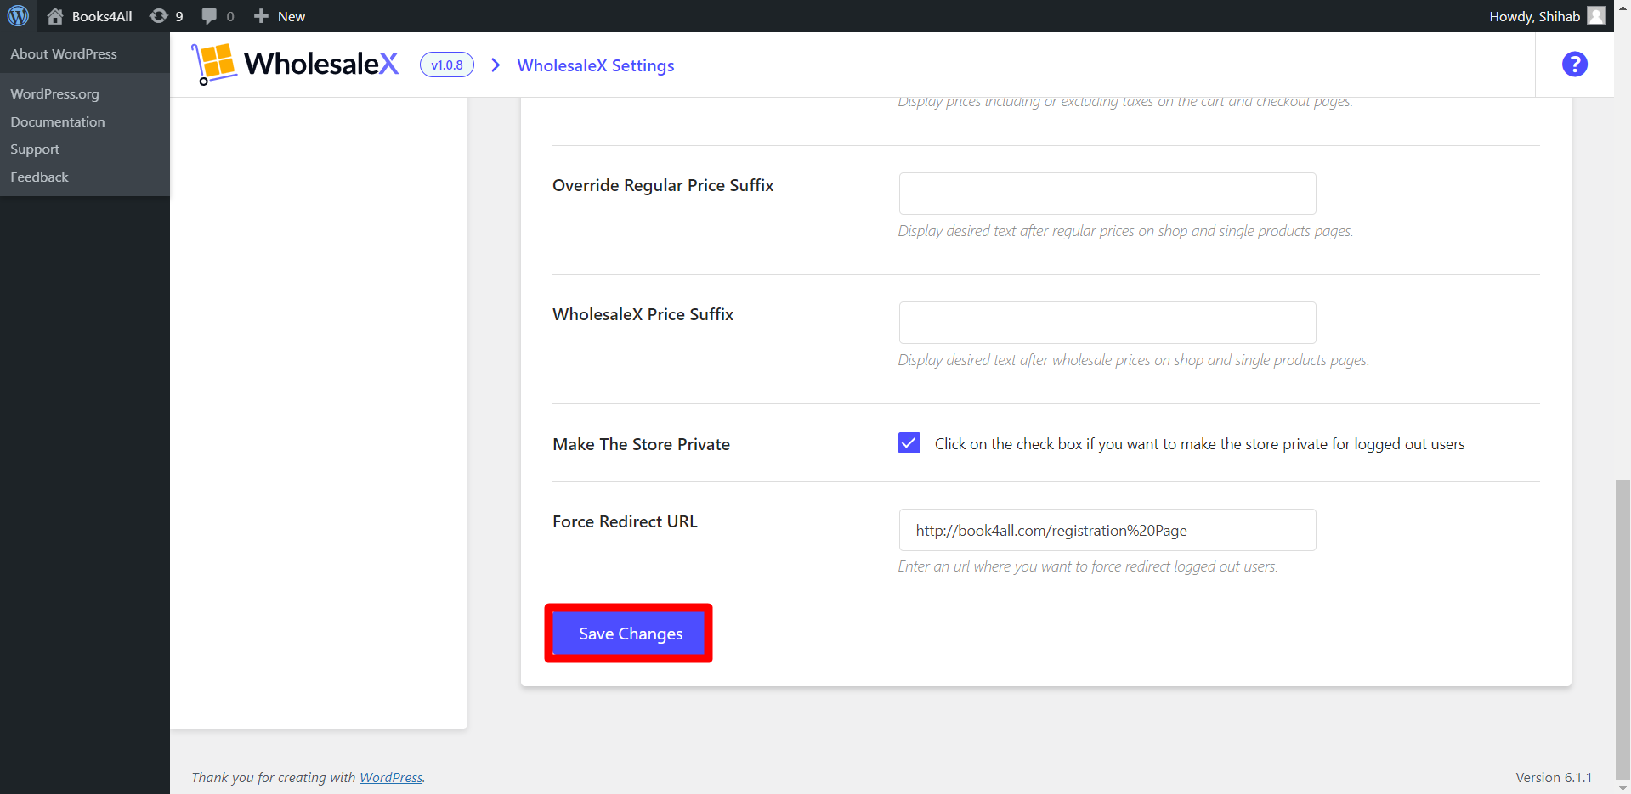Viewport: 1631px width, 794px height.
Task: Click the page vertical scrollbar thumb
Action: [x=1623, y=628]
